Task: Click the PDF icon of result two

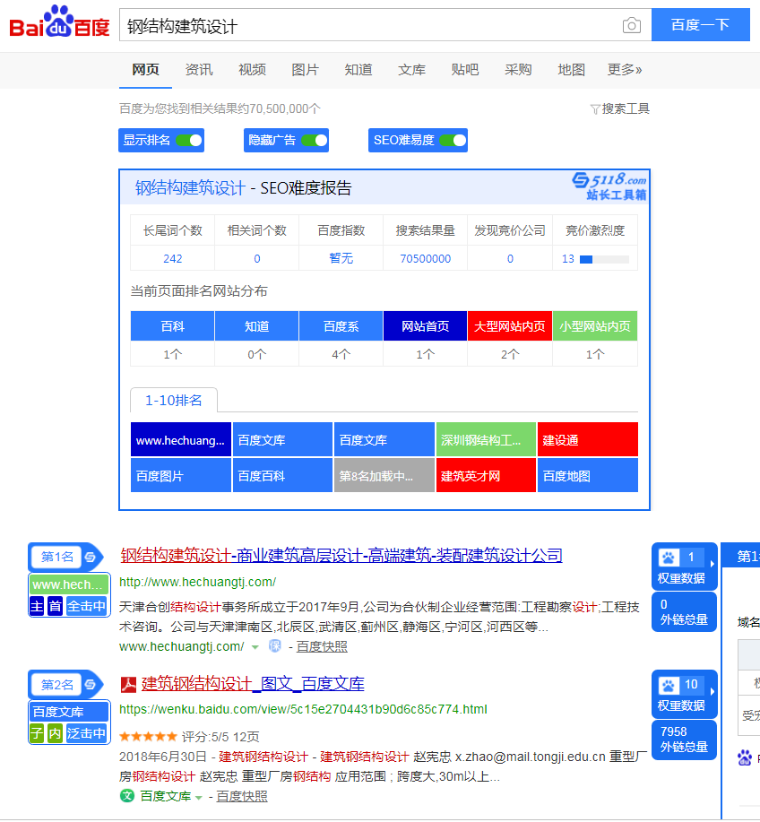Action: click(128, 684)
